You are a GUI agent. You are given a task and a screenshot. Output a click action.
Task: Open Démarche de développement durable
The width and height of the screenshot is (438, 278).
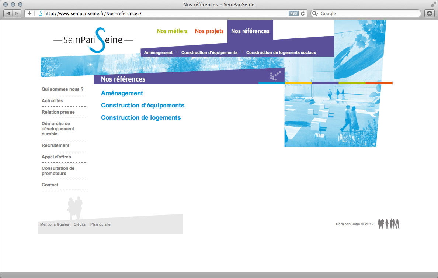coord(58,128)
